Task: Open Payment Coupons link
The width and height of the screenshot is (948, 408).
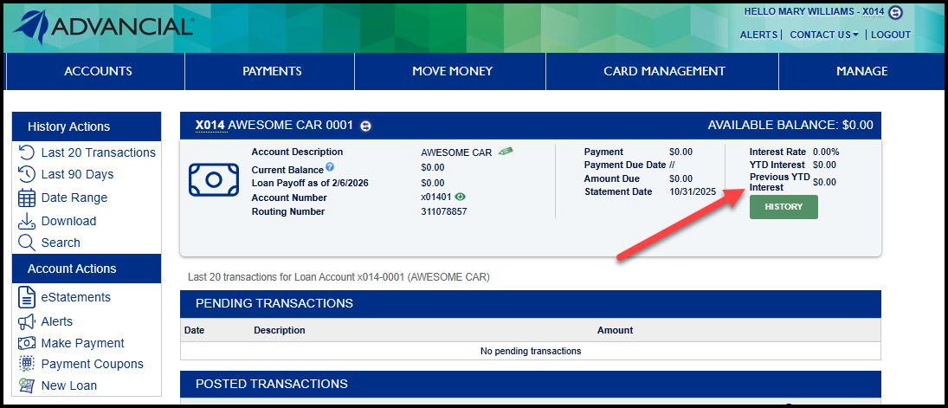Action: click(x=93, y=364)
